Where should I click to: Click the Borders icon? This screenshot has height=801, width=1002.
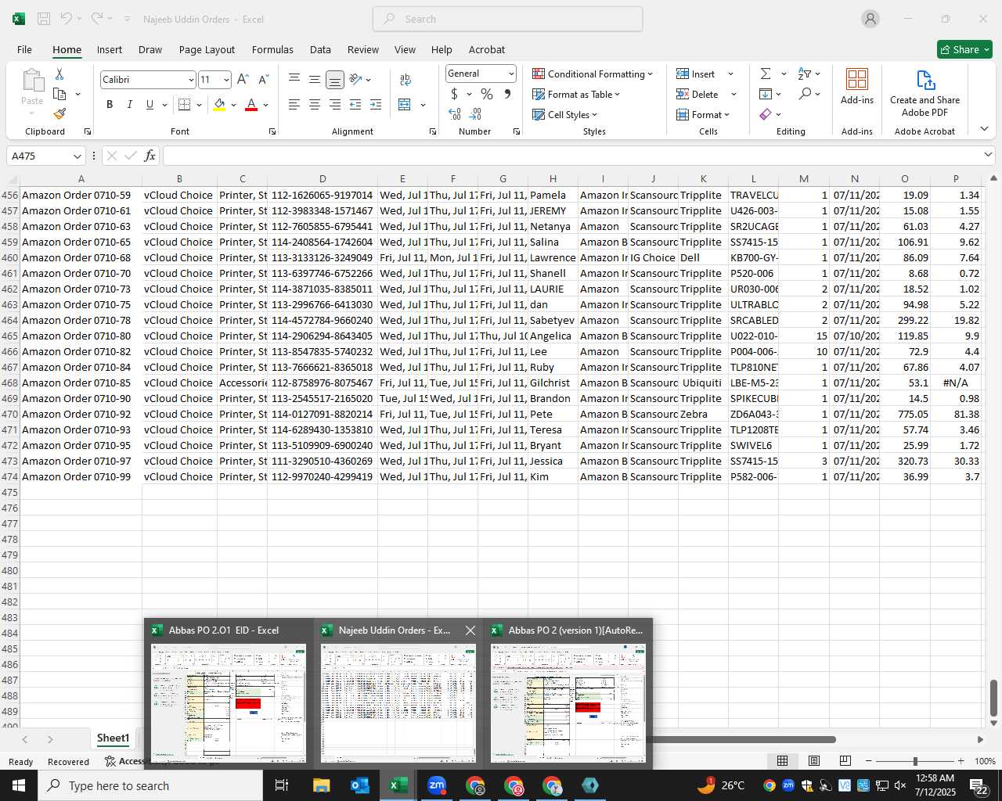coord(185,105)
